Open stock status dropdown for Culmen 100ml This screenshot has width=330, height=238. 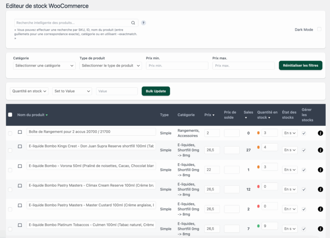tap(290, 229)
